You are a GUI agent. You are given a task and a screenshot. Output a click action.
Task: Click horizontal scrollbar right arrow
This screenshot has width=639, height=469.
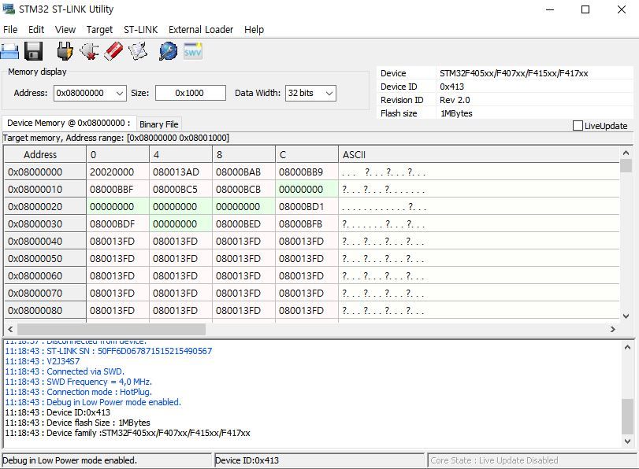(x=612, y=329)
